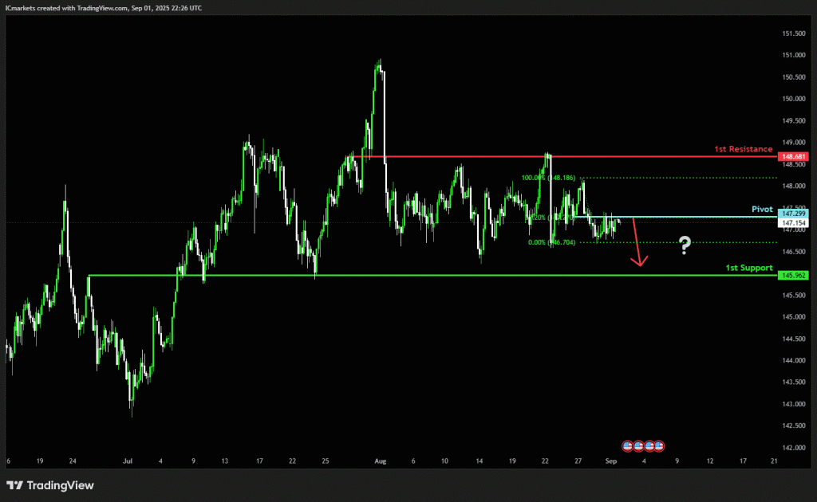The height and width of the screenshot is (502, 817).
Task: Click the gray question mark symbol
Action: click(685, 245)
